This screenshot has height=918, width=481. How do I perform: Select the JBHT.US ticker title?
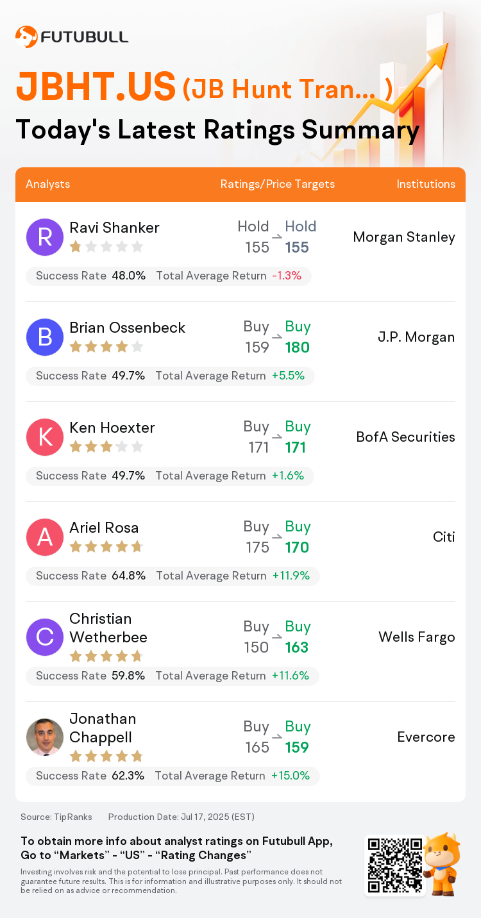(x=96, y=87)
